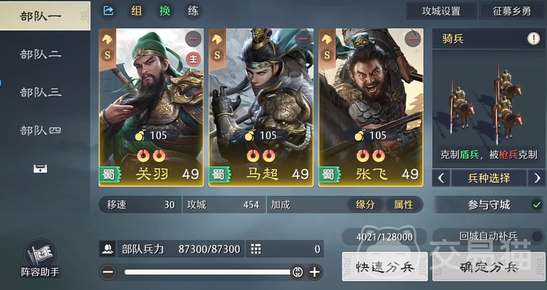Enable 回城自动补兵 toggle

537,236
